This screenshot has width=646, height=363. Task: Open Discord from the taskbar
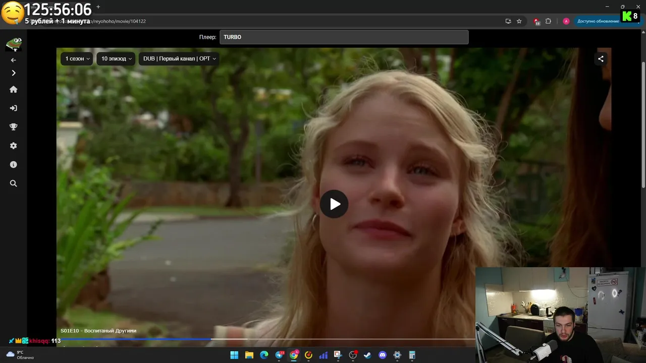[383, 355]
